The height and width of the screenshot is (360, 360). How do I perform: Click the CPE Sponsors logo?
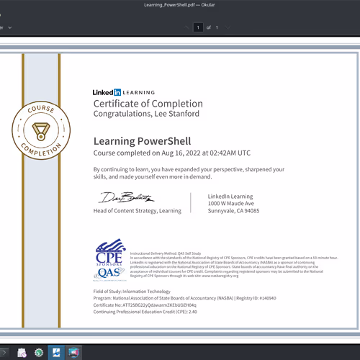[x=110, y=252]
